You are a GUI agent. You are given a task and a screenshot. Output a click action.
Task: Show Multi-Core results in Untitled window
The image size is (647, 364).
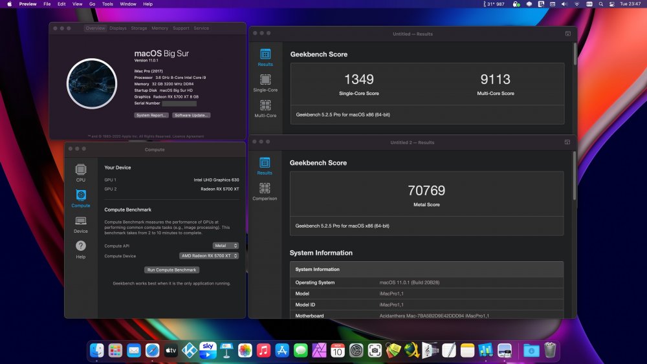click(265, 109)
